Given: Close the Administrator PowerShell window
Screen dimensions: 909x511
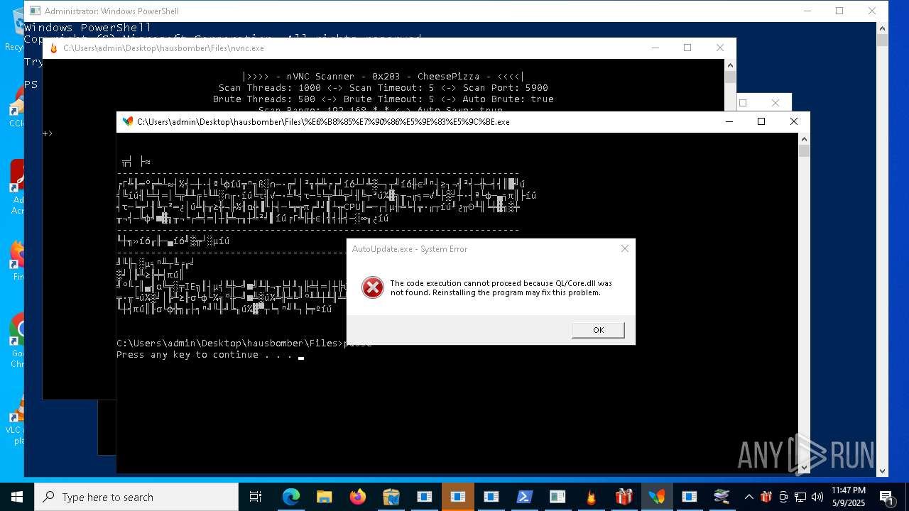Looking at the screenshot, I should [872, 11].
